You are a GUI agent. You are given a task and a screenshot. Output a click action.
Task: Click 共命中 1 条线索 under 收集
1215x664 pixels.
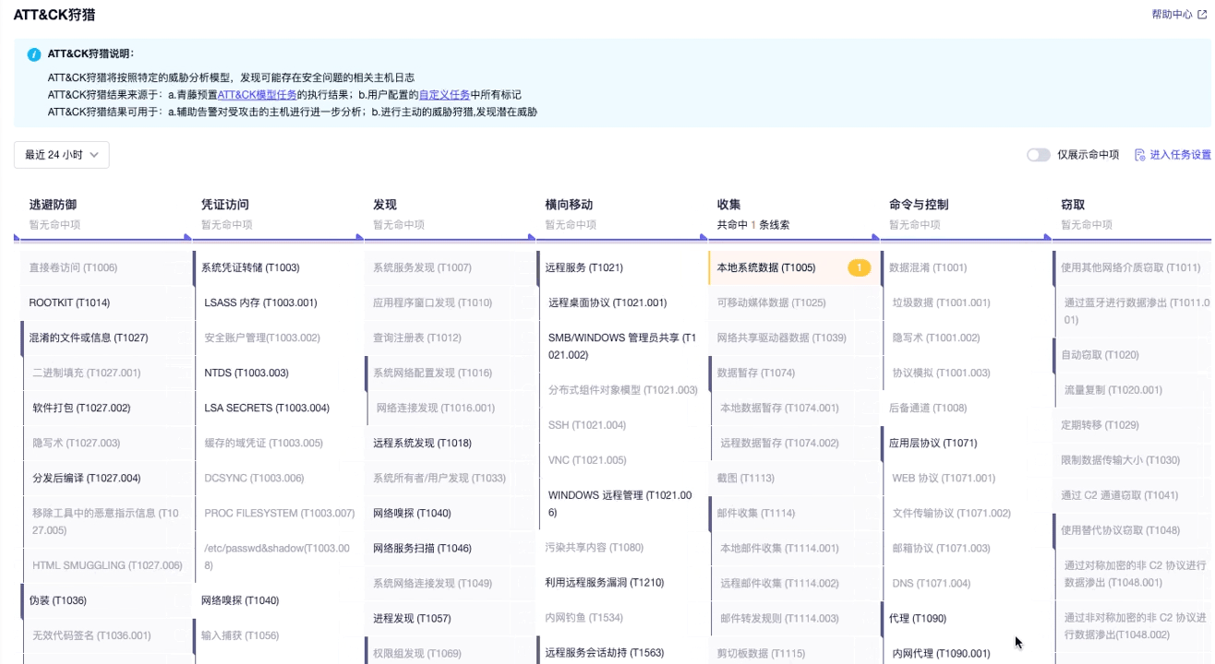[753, 225]
